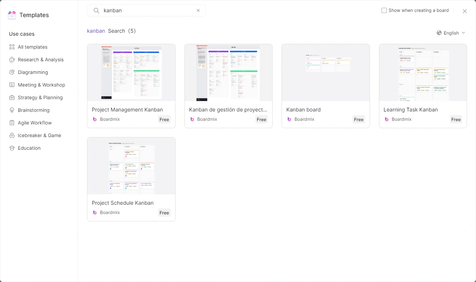Click the globe language icon
The image size is (476, 282).
[x=439, y=33]
